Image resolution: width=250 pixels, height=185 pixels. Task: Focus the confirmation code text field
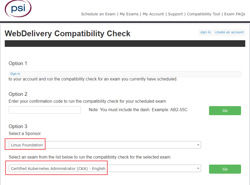tap(45, 110)
